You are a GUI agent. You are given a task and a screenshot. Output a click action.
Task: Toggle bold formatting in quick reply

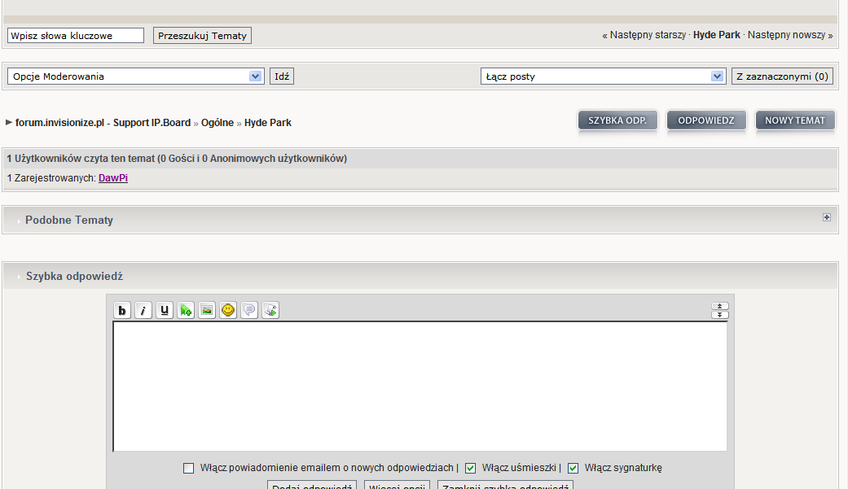(122, 310)
